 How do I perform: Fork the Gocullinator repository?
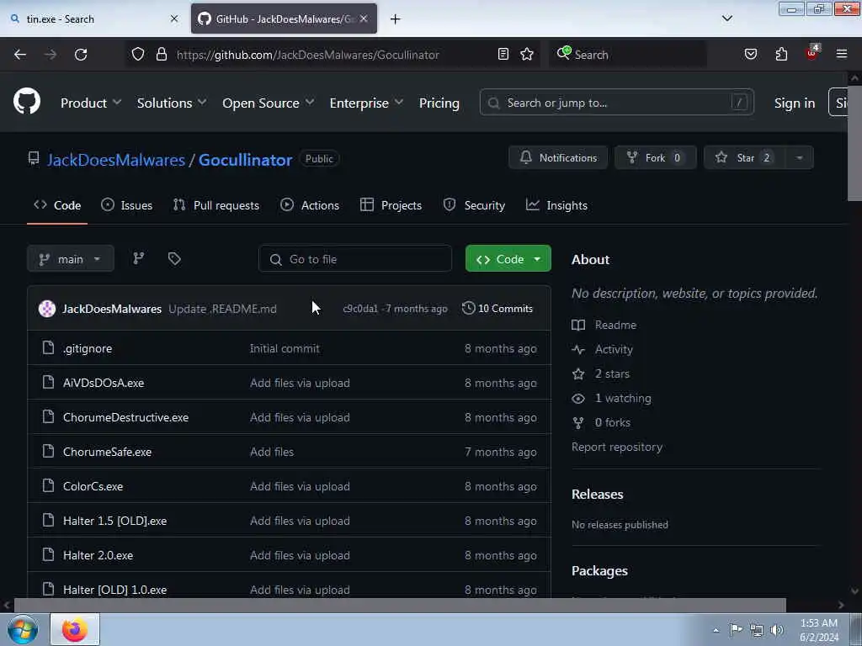point(655,157)
